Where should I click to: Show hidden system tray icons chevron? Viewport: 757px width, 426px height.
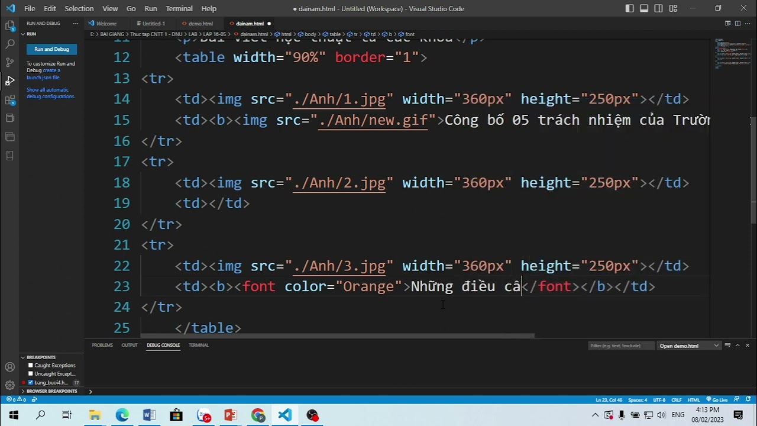pos(595,415)
